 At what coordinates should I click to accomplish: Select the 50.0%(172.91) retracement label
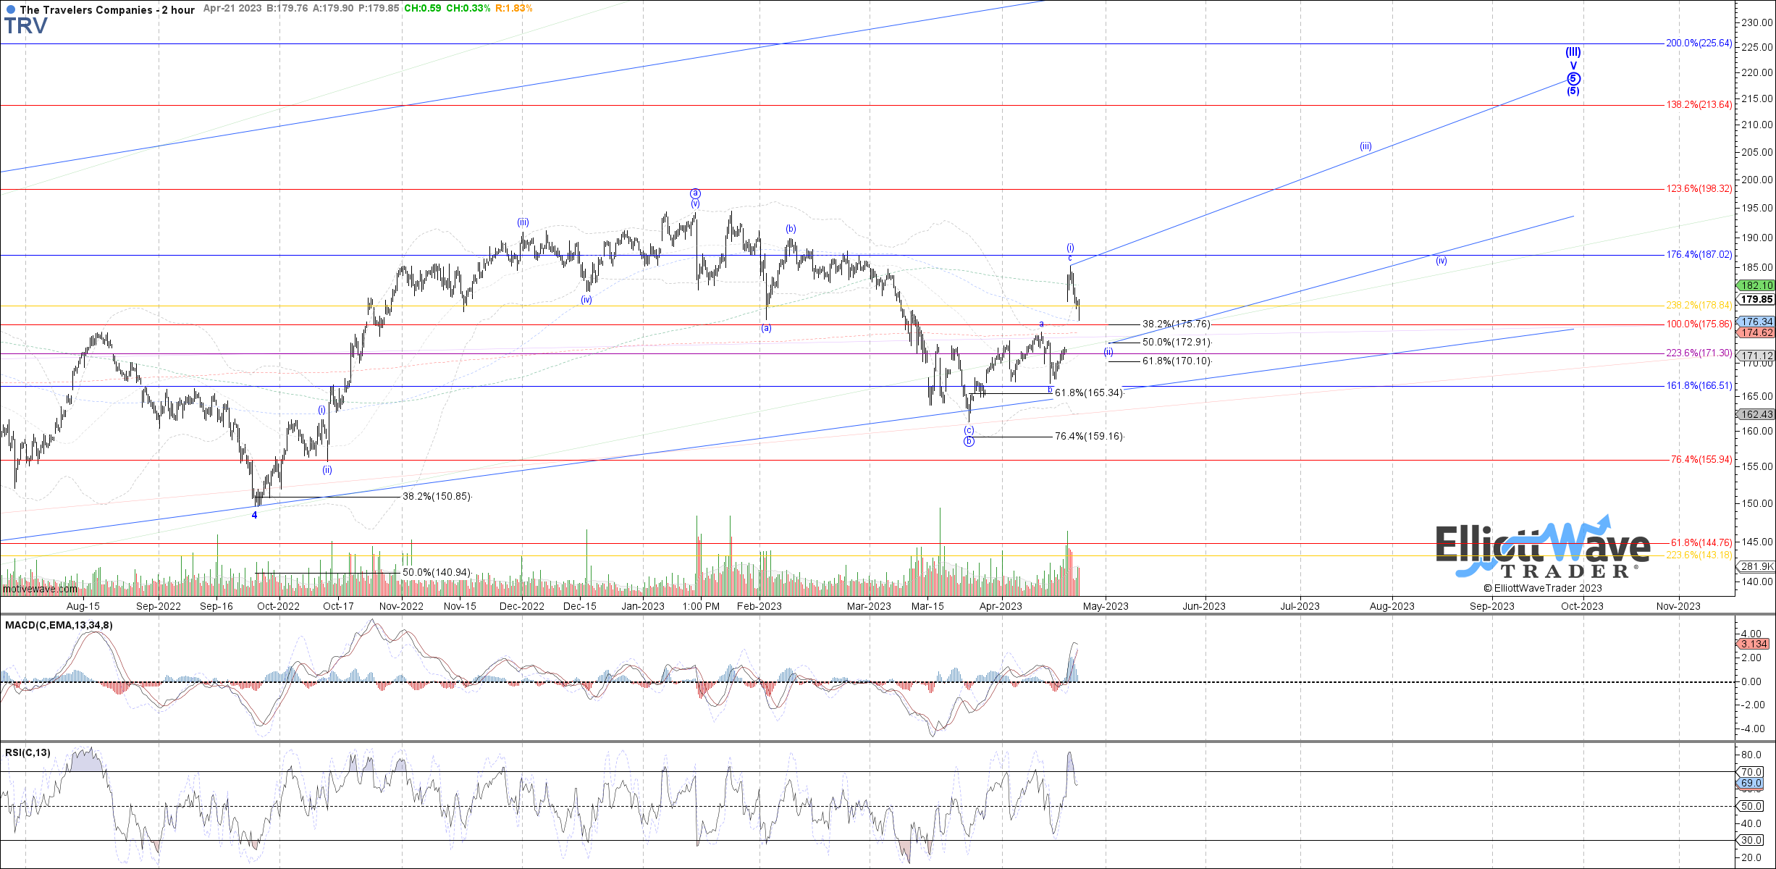pos(1177,343)
